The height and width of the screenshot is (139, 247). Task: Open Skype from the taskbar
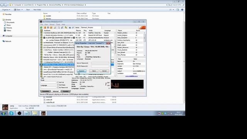click(11, 113)
